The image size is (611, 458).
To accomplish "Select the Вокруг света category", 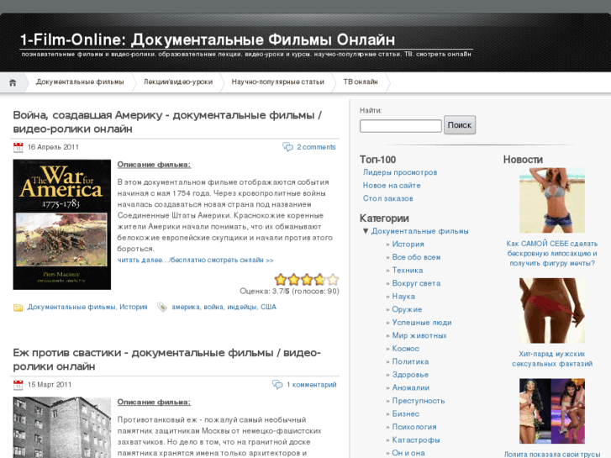I will (x=416, y=283).
